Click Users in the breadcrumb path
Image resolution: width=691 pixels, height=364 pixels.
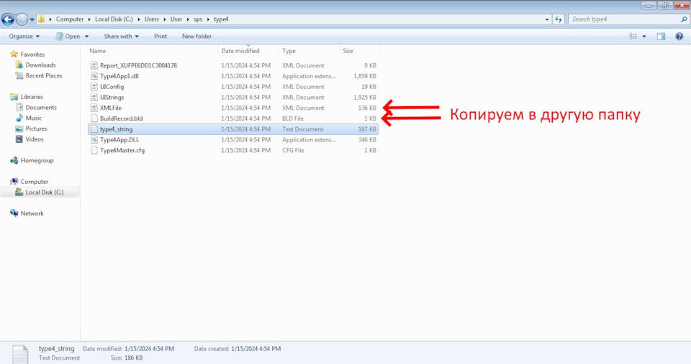[x=152, y=19]
